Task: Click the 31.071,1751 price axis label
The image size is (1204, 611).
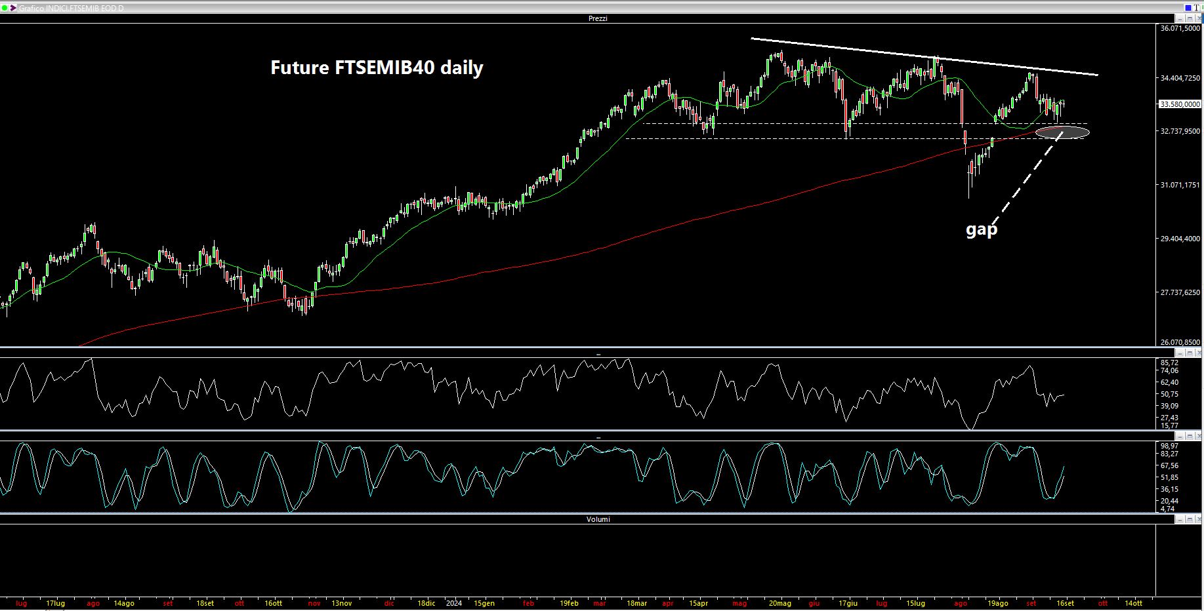Action: pyautogui.click(x=1180, y=185)
